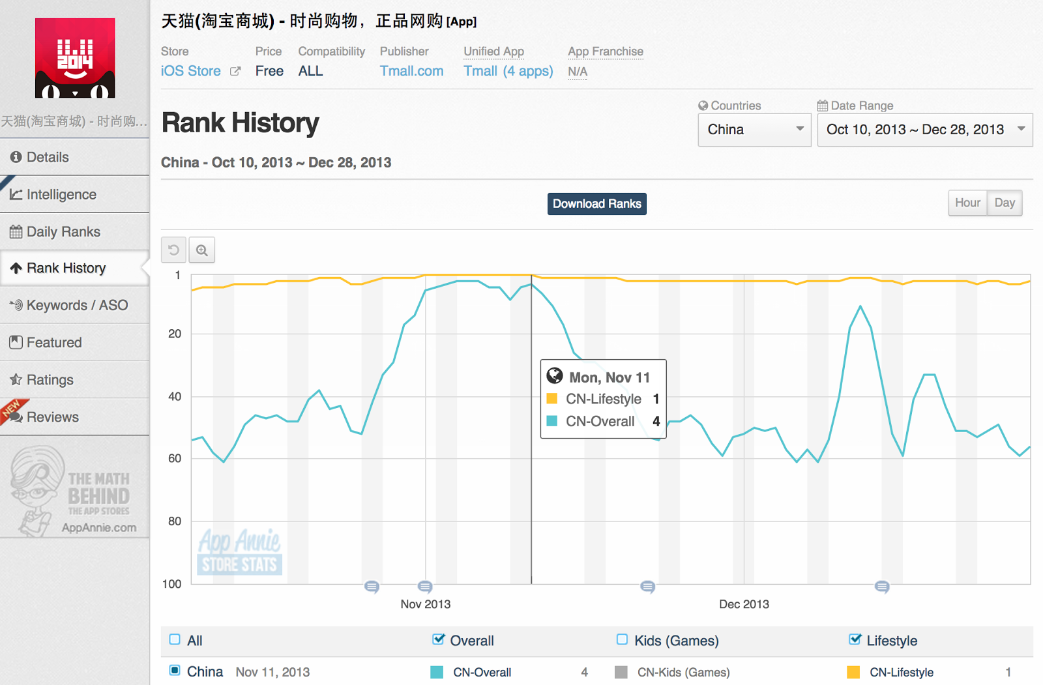The height and width of the screenshot is (685, 1043).
Task: Uncheck the Lifestyle checkbox
Action: tap(855, 639)
